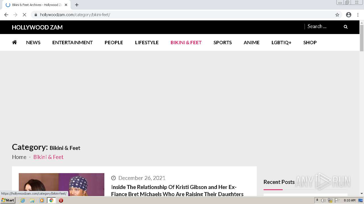Click scrollbar down arrow

(362, 194)
